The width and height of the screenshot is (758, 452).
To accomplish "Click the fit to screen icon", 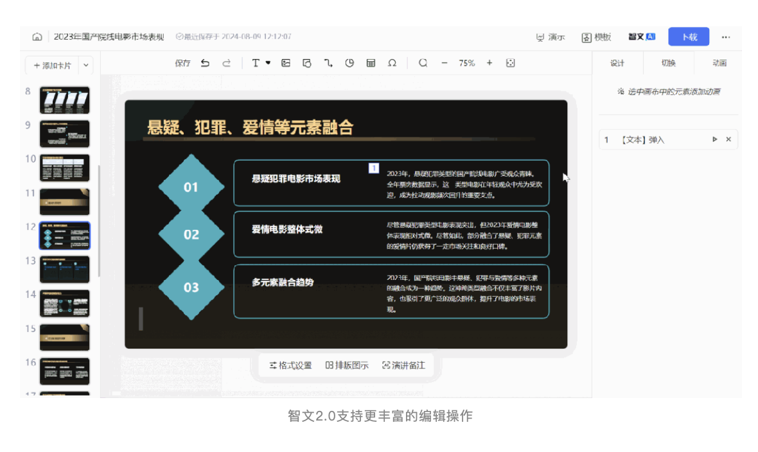I will point(511,63).
